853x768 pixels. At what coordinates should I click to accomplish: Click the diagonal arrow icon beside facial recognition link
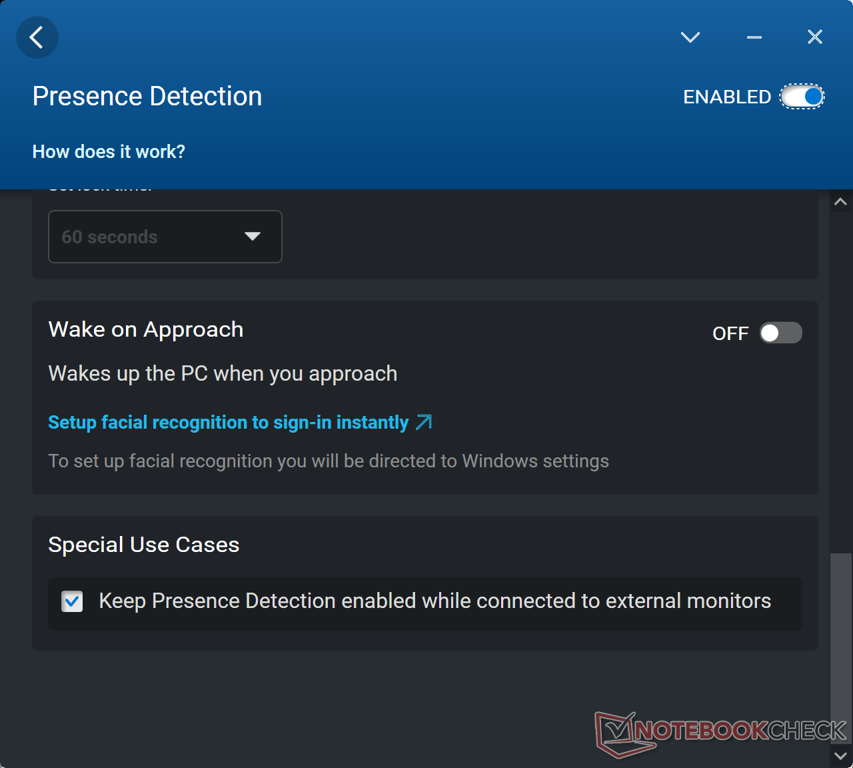(x=424, y=422)
